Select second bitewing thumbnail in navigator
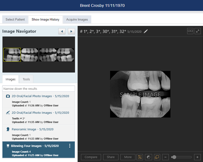Screen dimensions: 203x162 point(30,55)
